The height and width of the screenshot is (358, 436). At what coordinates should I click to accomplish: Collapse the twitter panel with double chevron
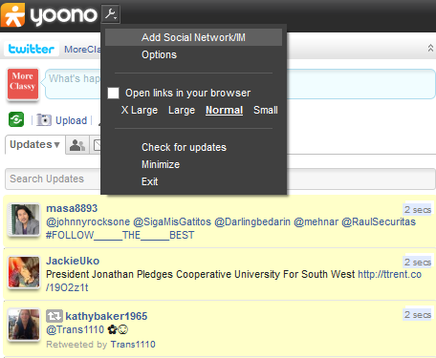tap(430, 48)
